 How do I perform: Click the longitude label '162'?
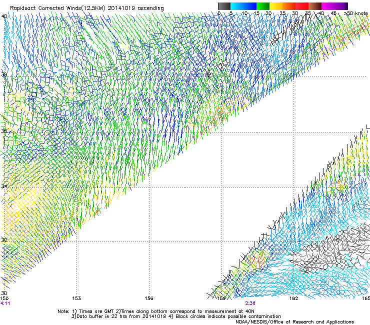point(294,298)
